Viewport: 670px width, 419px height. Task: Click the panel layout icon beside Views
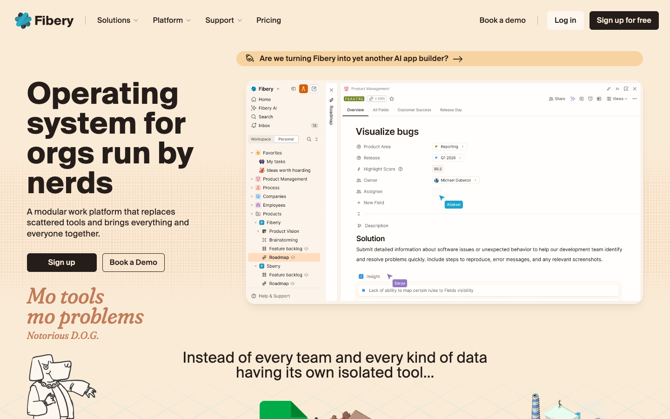599,99
